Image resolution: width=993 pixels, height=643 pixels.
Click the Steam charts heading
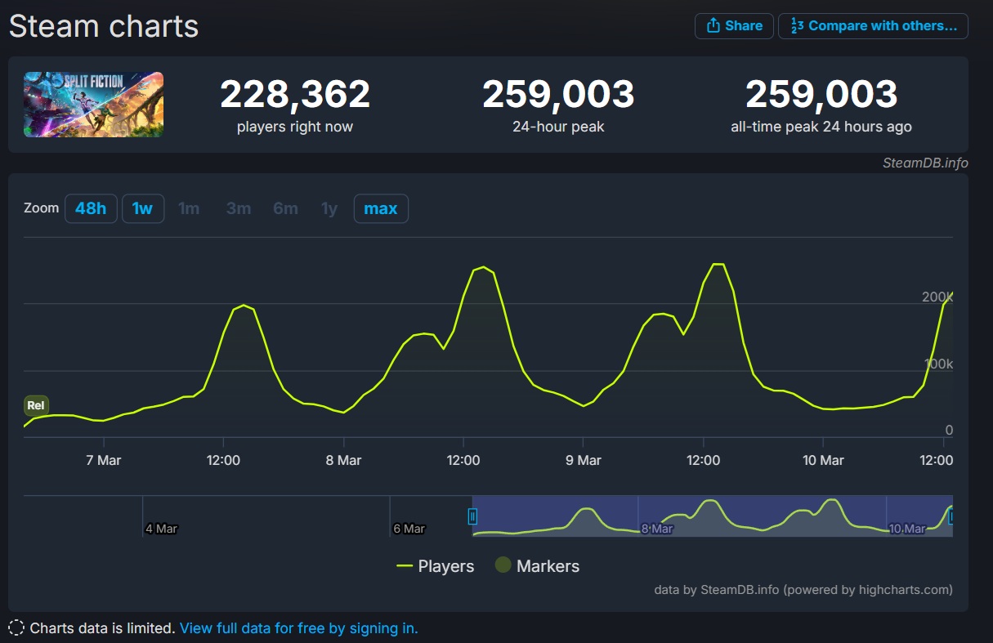click(x=104, y=26)
